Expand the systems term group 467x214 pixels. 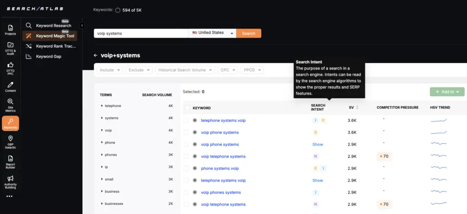coord(102,118)
